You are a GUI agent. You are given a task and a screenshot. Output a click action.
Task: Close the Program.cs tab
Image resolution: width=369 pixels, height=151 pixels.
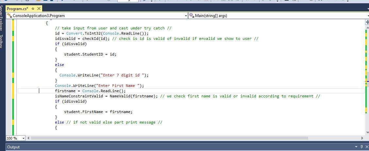pos(39,8)
